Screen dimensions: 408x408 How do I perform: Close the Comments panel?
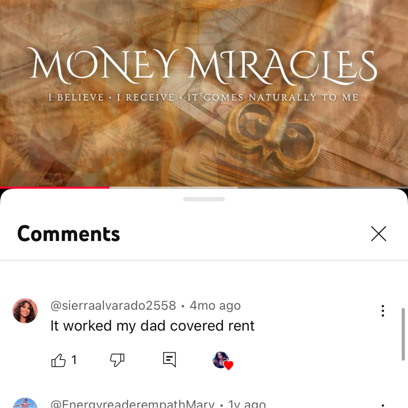[379, 234]
